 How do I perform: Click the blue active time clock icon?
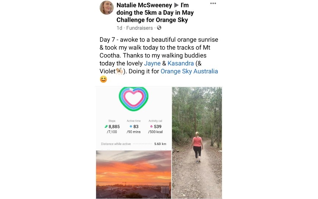[x=131, y=126]
